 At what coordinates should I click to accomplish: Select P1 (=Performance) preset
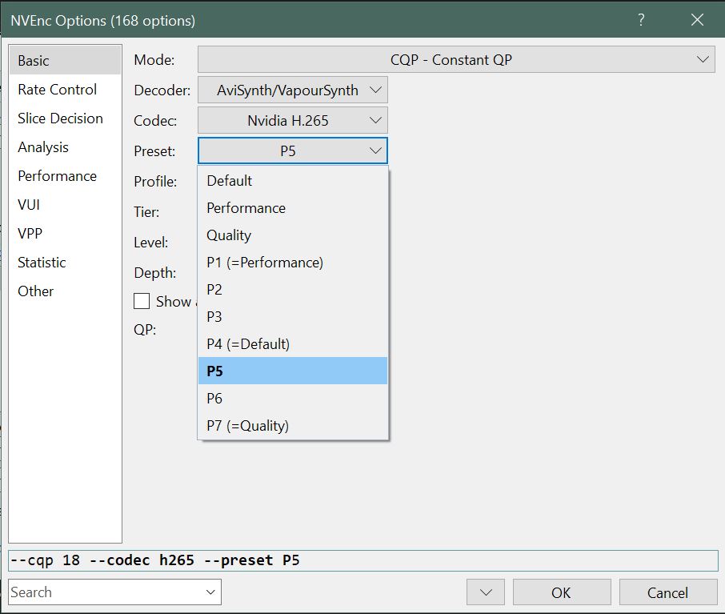pos(293,263)
